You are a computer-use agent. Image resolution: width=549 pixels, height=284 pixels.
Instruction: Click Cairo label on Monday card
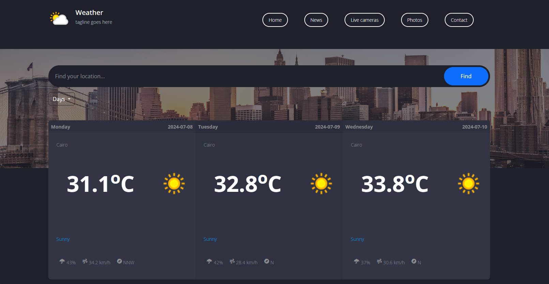(62, 145)
